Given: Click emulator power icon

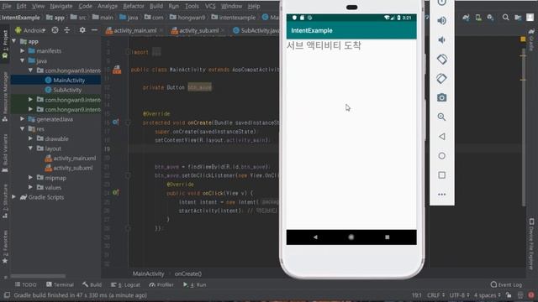Looking at the screenshot, I should [x=441, y=3].
